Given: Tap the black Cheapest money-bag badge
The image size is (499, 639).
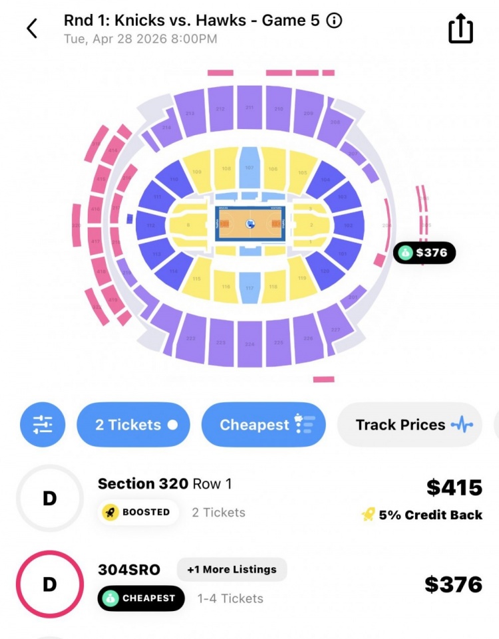Looking at the screenshot, I should [x=141, y=598].
